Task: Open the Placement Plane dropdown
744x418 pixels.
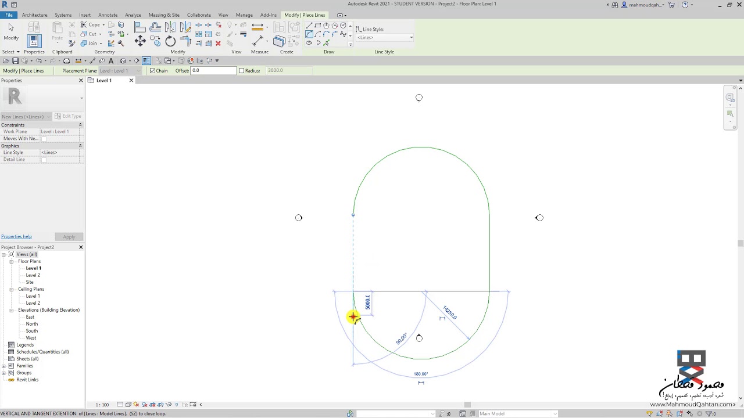Action: [x=120, y=71]
